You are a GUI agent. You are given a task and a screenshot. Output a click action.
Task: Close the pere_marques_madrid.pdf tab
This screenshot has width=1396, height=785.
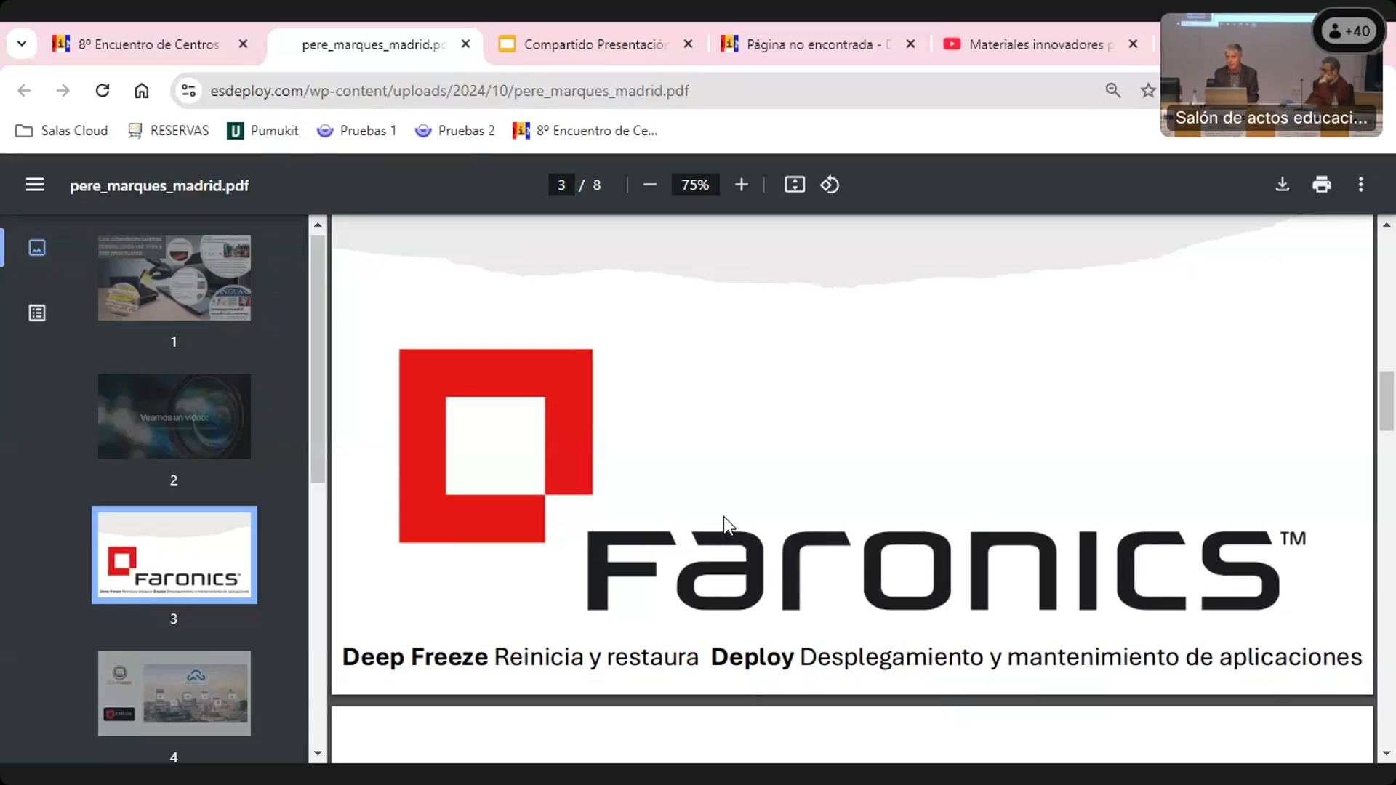coord(466,44)
